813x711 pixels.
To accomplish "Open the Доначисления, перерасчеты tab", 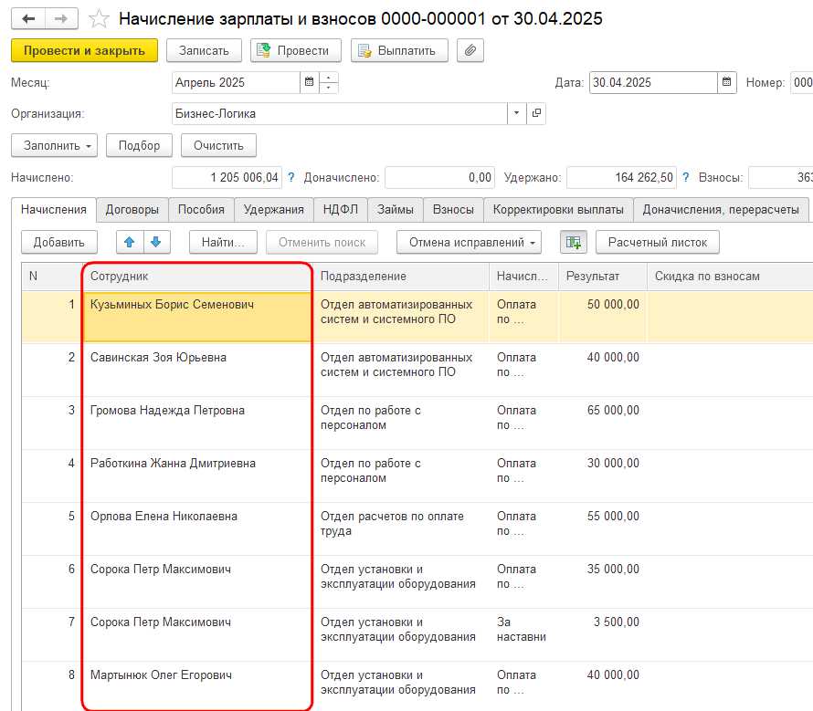I will (721, 209).
